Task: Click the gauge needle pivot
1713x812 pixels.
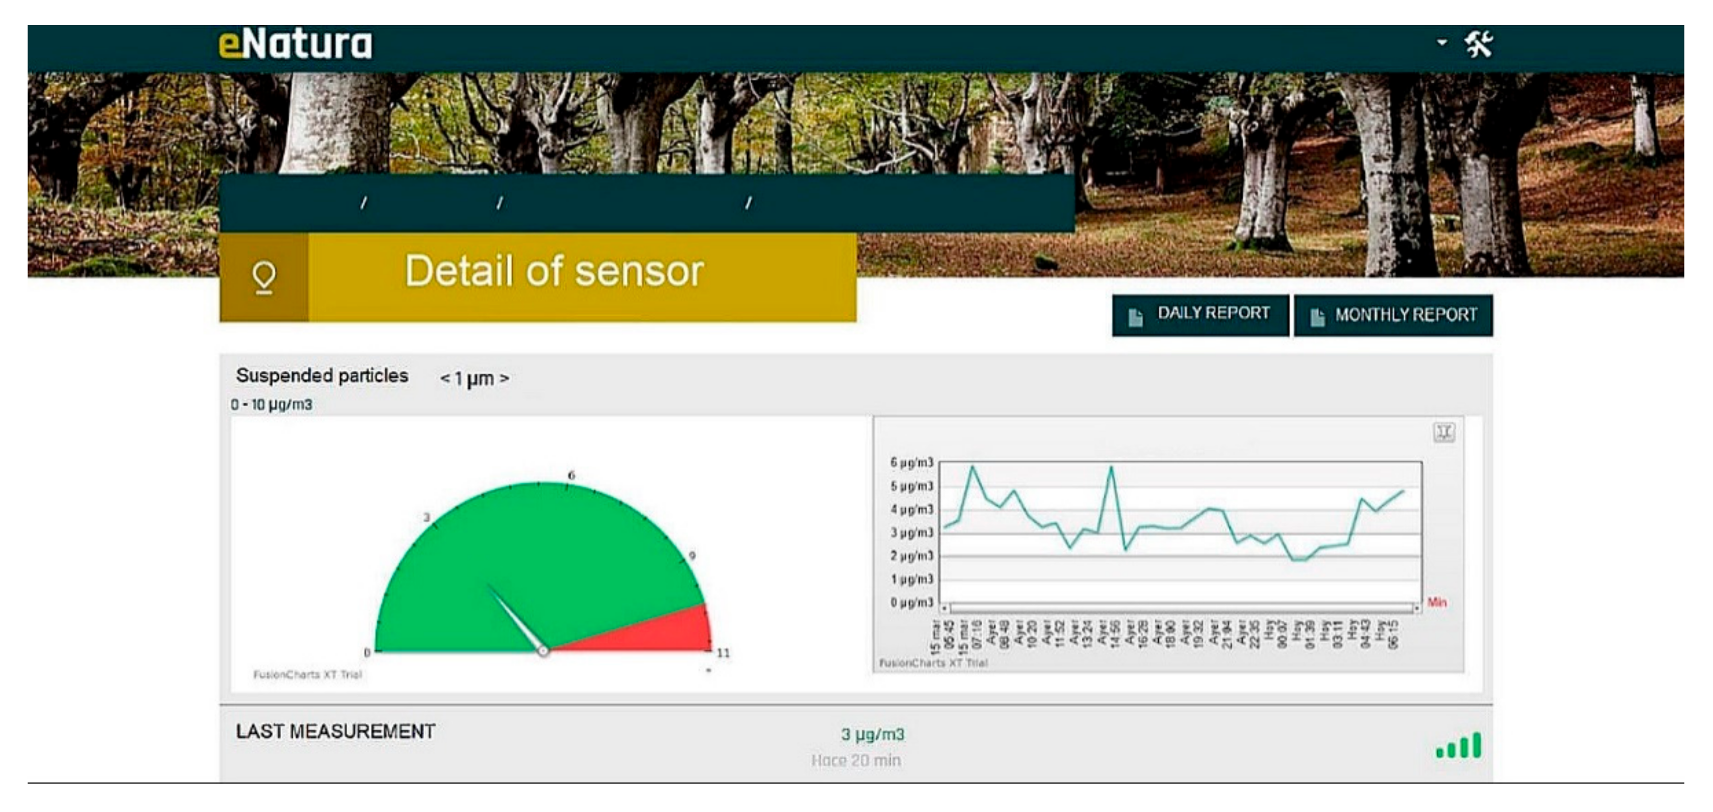Action: click(x=543, y=651)
